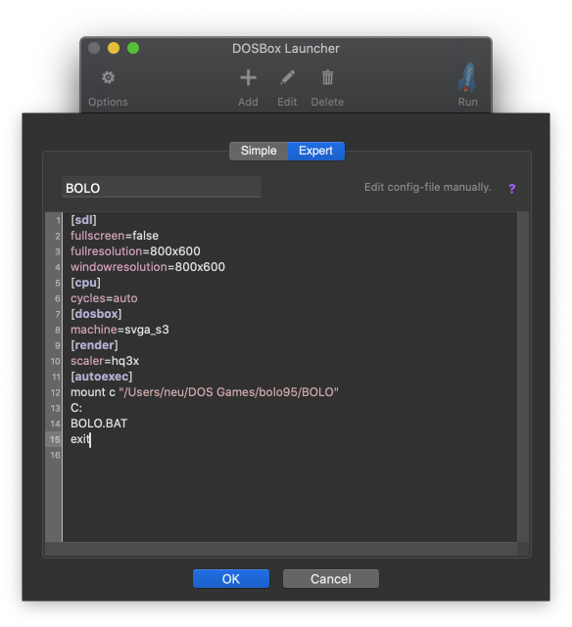
Task: Click the yellow minimize window button
Action: pos(114,48)
